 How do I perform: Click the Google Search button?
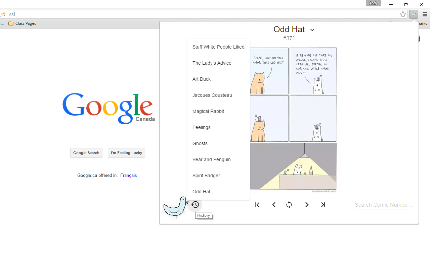pos(86,153)
